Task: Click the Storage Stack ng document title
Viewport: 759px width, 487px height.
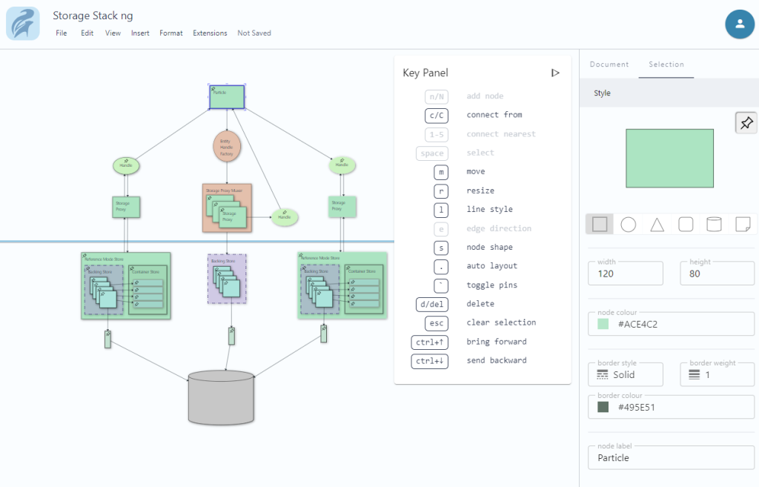Action: pyautogui.click(x=93, y=16)
